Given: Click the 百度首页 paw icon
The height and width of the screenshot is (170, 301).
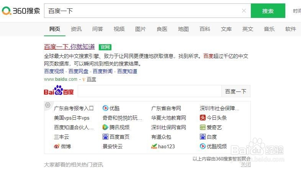Looking at the screenshot, I should click(x=105, y=137).
